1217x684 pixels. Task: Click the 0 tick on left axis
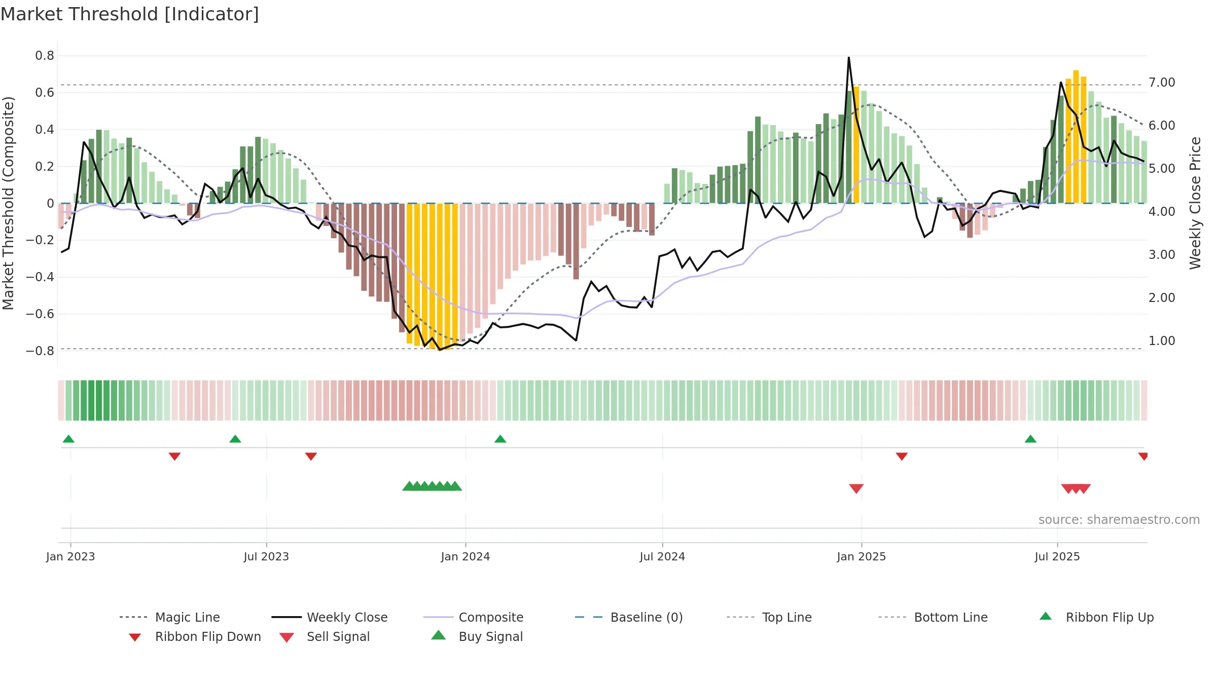tap(50, 203)
